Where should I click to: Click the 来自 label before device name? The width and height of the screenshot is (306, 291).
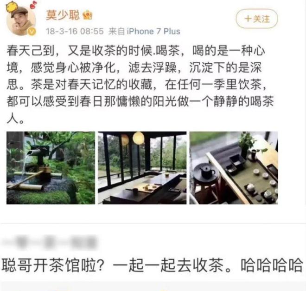[x=117, y=31]
